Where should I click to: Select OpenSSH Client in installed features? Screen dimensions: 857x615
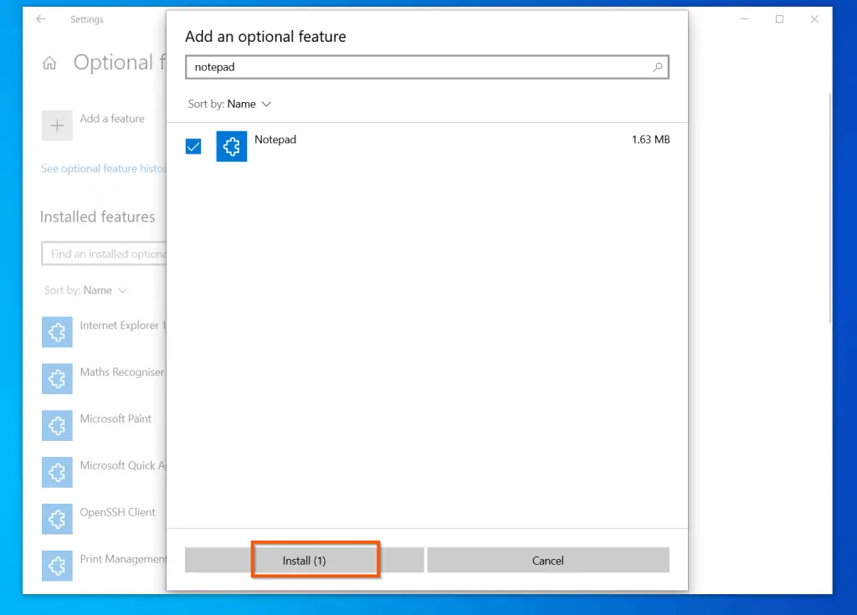117,512
